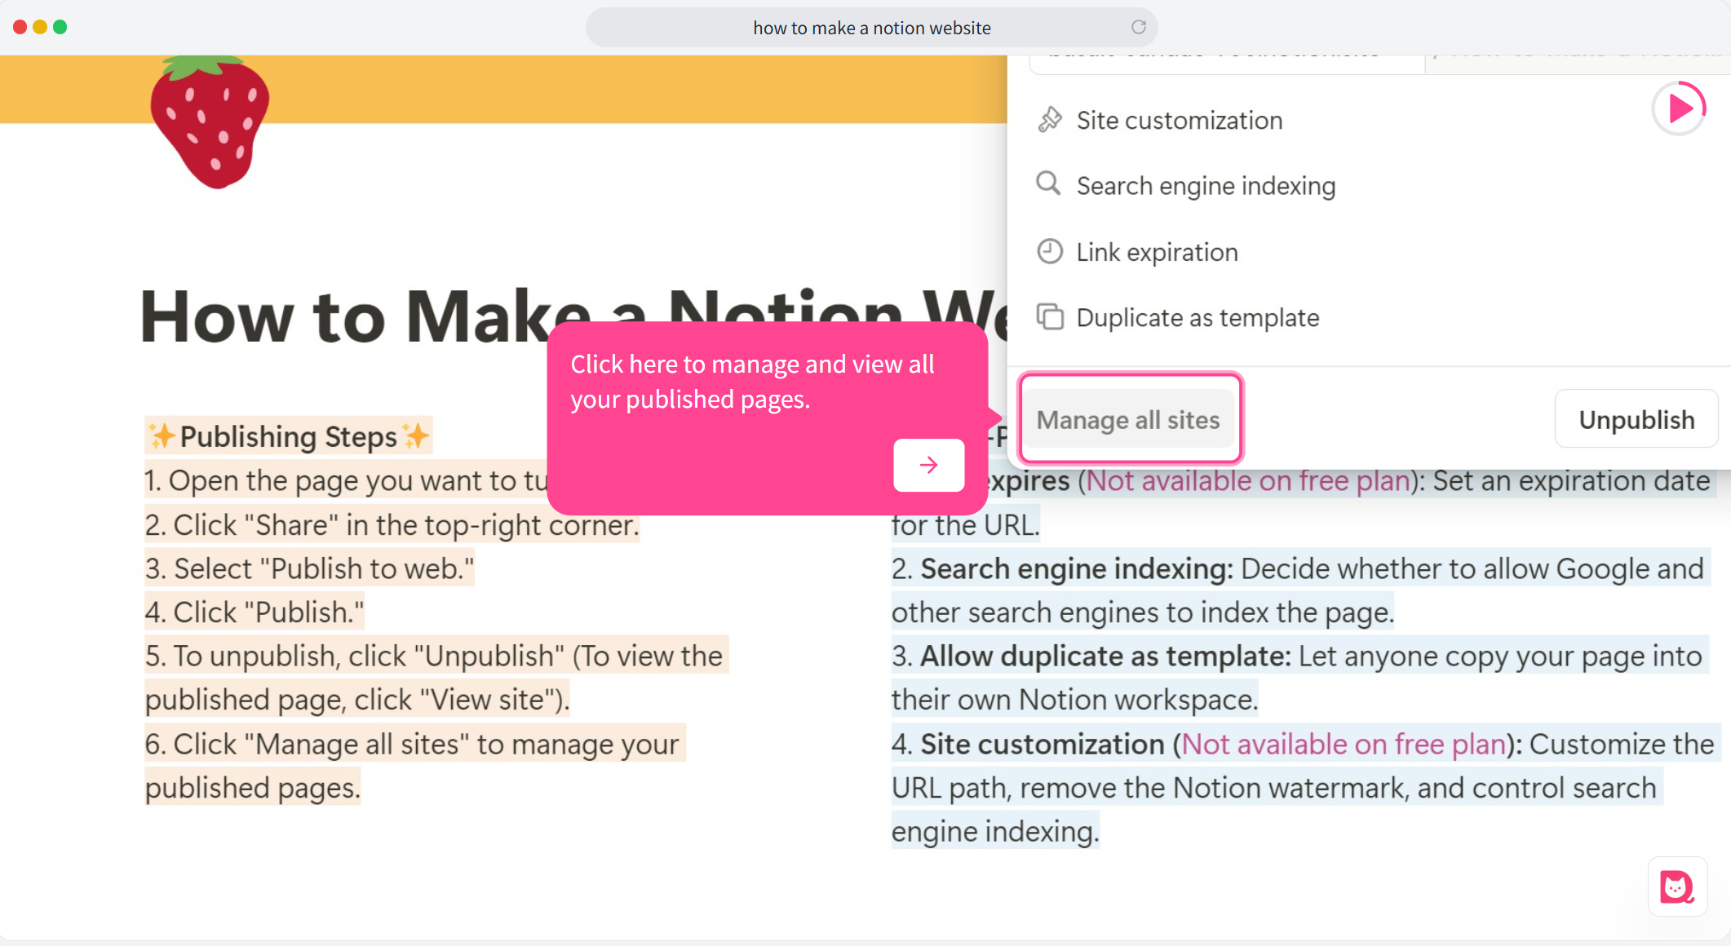Click the Manage all sites button
1731x946 pixels.
tap(1129, 420)
